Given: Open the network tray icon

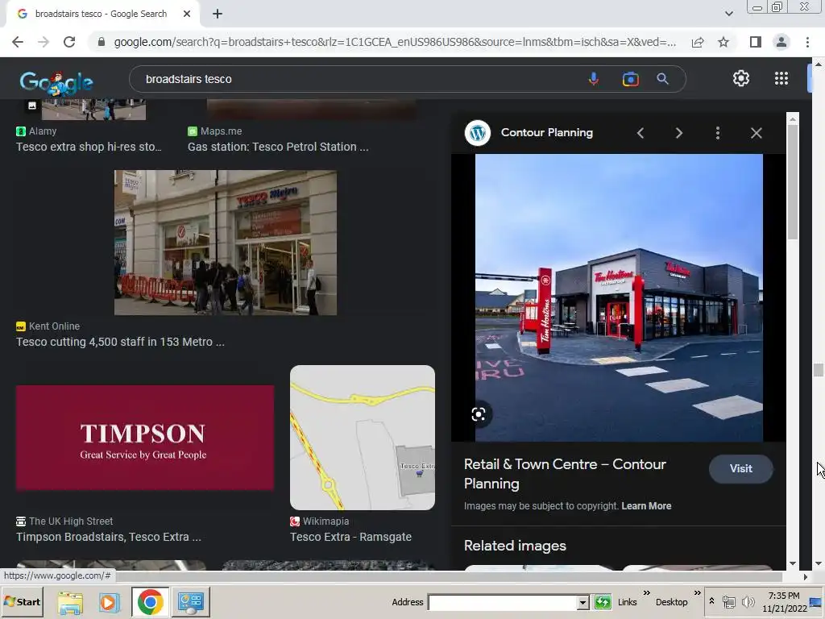Looking at the screenshot, I should pos(728,601).
